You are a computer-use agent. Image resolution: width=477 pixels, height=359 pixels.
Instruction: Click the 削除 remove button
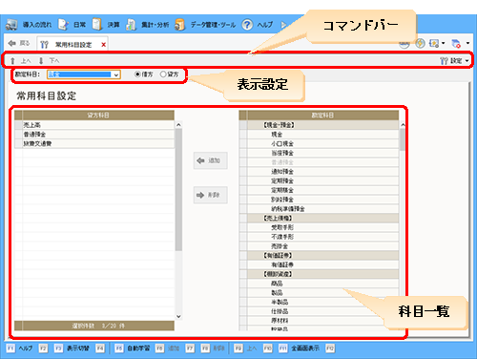pyautogui.click(x=210, y=195)
